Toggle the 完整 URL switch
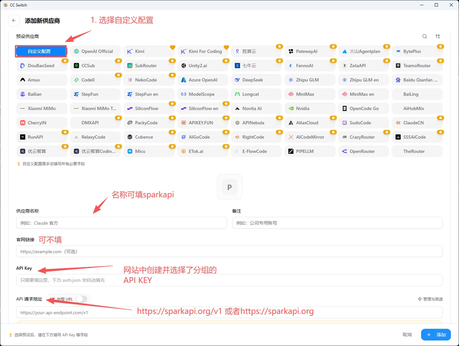This screenshot has height=346, width=459. 82,299
